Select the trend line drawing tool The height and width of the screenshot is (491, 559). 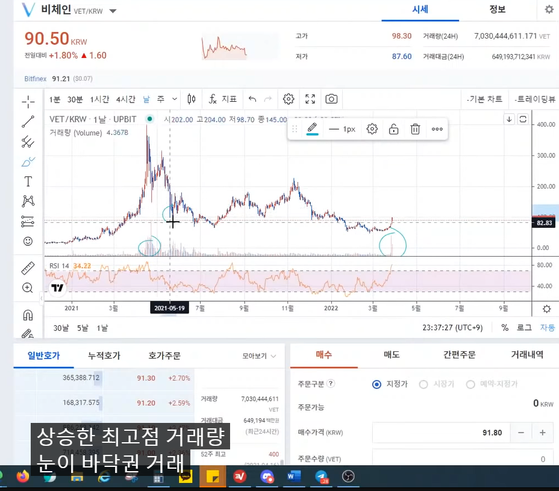coord(28,122)
